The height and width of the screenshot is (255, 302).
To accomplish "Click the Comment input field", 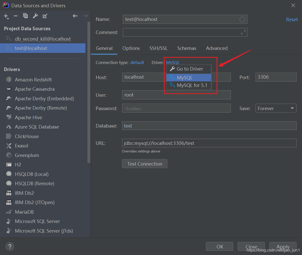I will 185,32.
